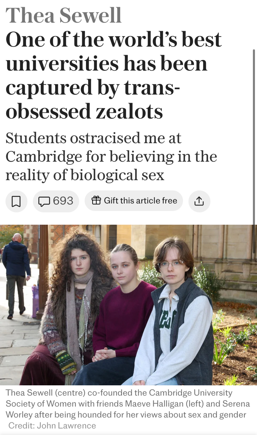Tap the headline beginning "One of the world's"

(114, 75)
